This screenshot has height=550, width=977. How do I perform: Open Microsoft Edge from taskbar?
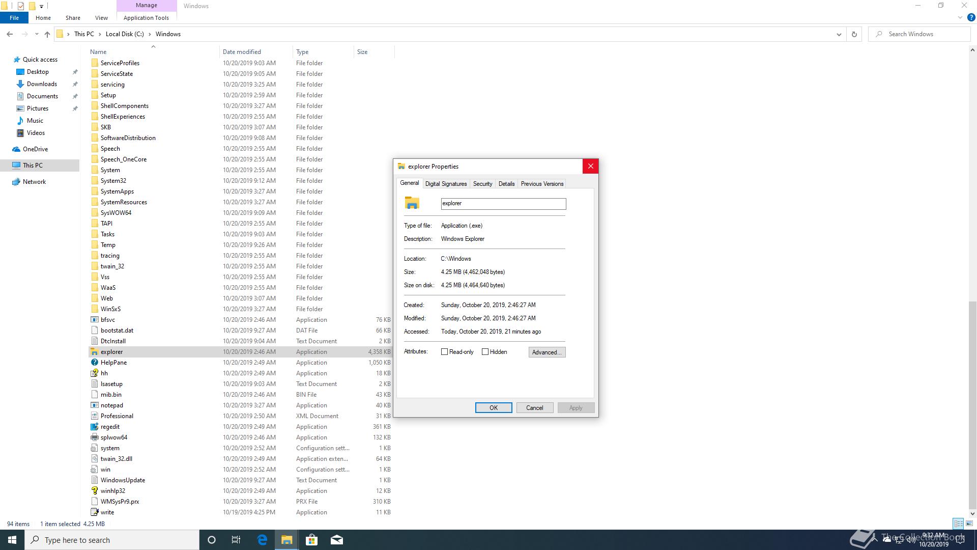[x=262, y=540]
